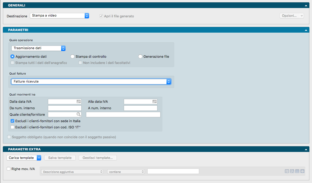Open the Carica template menu
This screenshot has height=183, width=312.
coord(24,158)
